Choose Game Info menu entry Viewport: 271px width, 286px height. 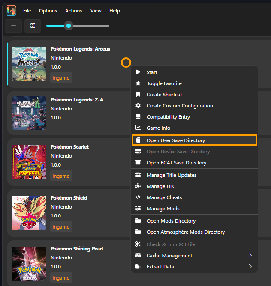click(x=194, y=128)
